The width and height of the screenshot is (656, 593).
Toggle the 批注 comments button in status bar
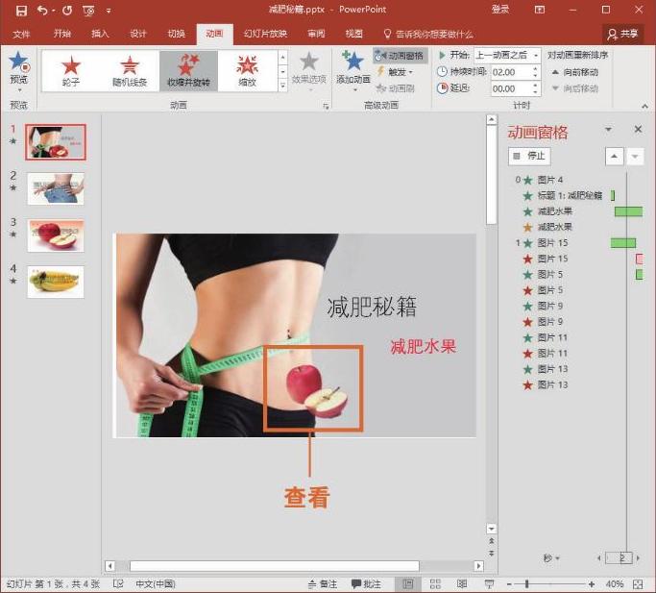point(366,583)
